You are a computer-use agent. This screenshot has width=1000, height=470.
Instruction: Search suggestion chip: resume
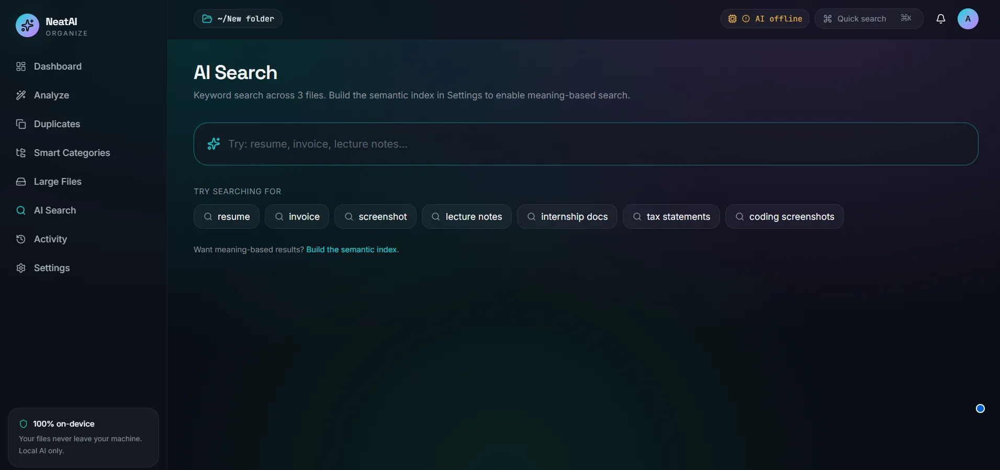tap(227, 217)
